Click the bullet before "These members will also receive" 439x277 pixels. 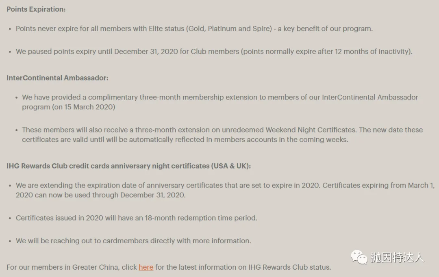point(17,130)
